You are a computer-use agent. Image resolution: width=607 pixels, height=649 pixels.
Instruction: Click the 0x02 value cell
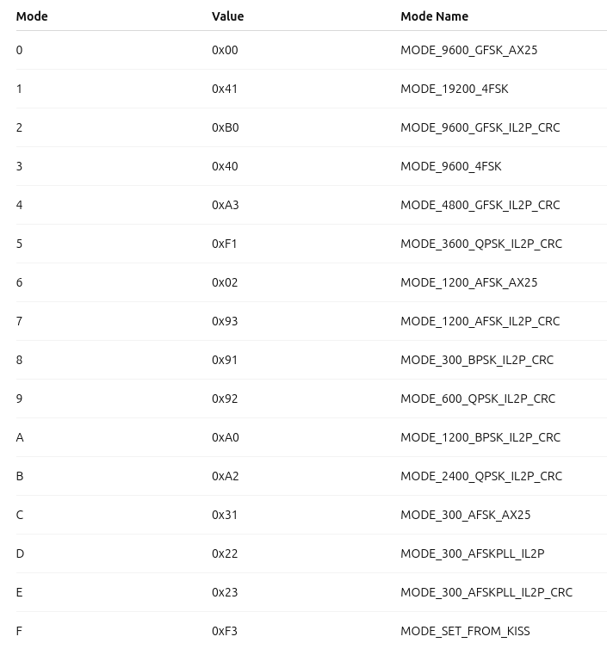tap(225, 282)
